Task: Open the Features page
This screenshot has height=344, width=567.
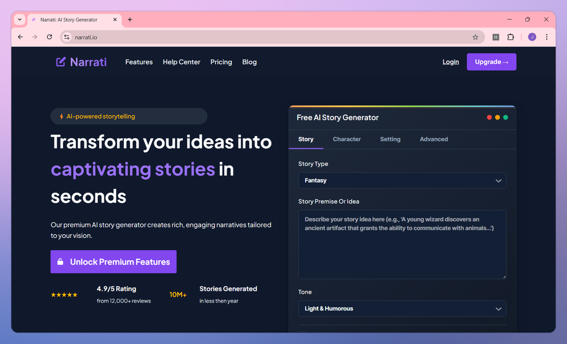Action: [x=139, y=62]
